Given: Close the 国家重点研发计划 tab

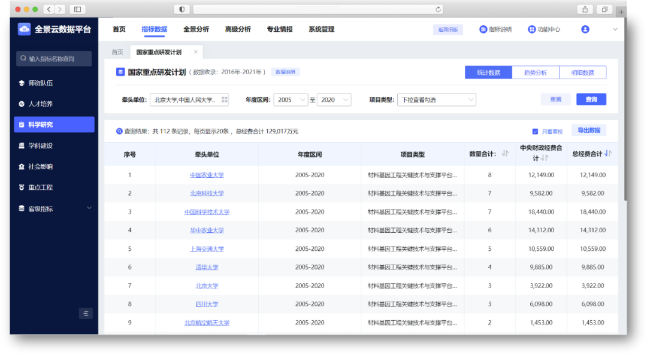Looking at the screenshot, I should tap(195, 52).
